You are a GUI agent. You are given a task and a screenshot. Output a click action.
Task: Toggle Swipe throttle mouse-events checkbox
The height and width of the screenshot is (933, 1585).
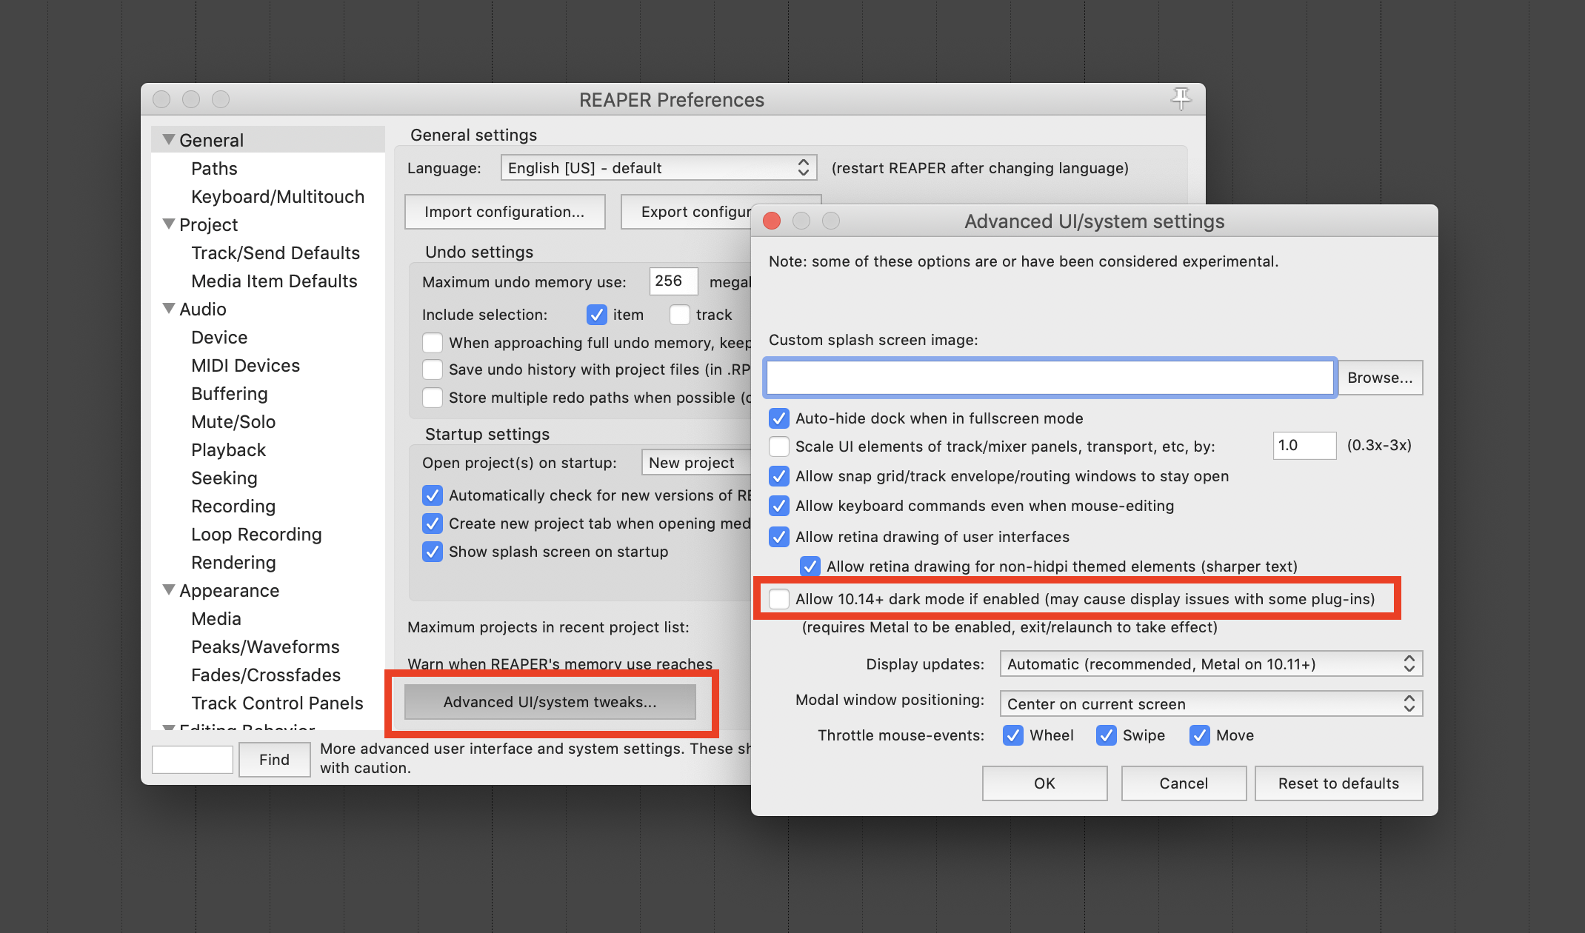point(1107,735)
